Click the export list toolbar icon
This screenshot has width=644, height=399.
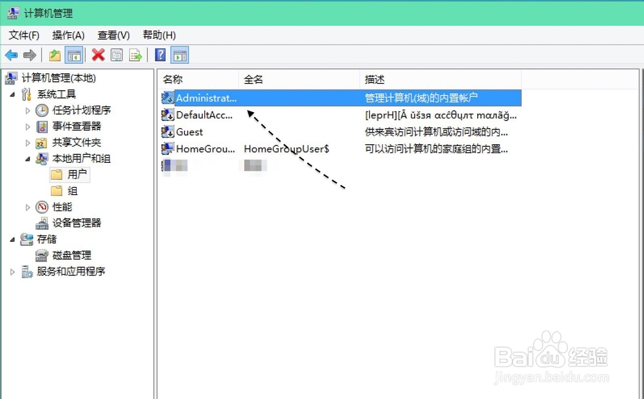tap(135, 55)
